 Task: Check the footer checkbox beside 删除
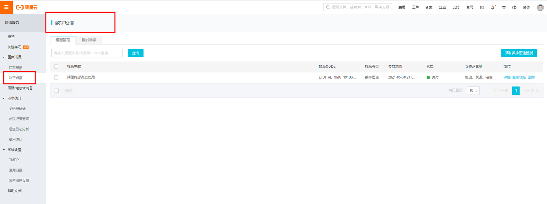point(57,90)
